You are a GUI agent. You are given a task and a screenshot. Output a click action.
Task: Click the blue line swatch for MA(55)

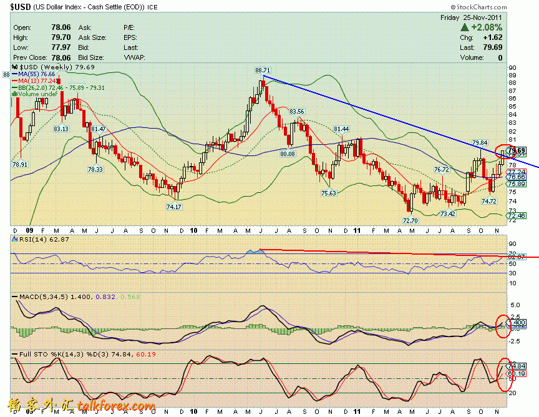click(15, 74)
